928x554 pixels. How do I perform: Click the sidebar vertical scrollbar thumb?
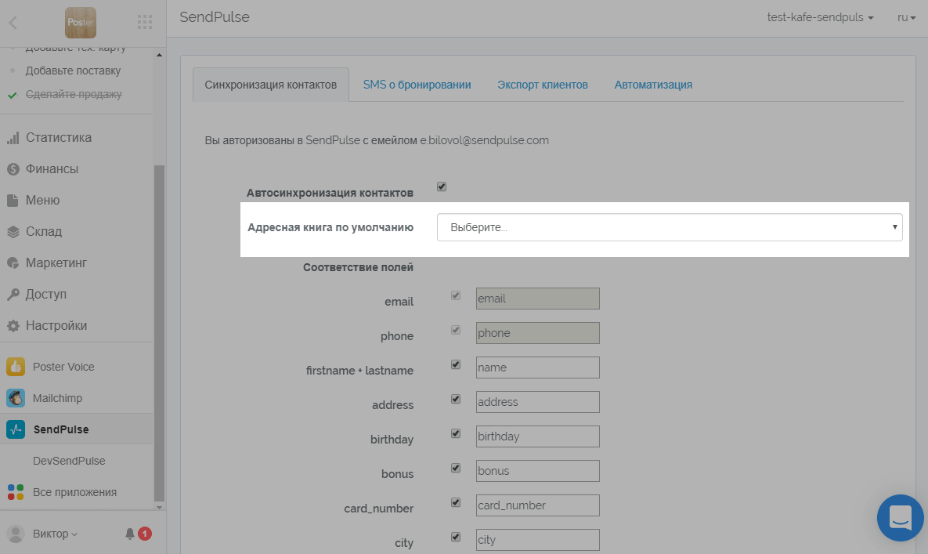click(x=159, y=333)
